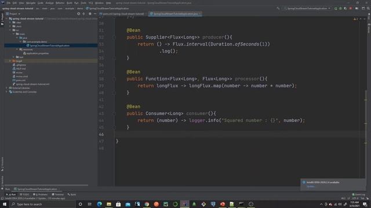Viewport: 371px width, 208px height.
Task: Collapse the com.example.demo package
Action: [x=21, y=42]
